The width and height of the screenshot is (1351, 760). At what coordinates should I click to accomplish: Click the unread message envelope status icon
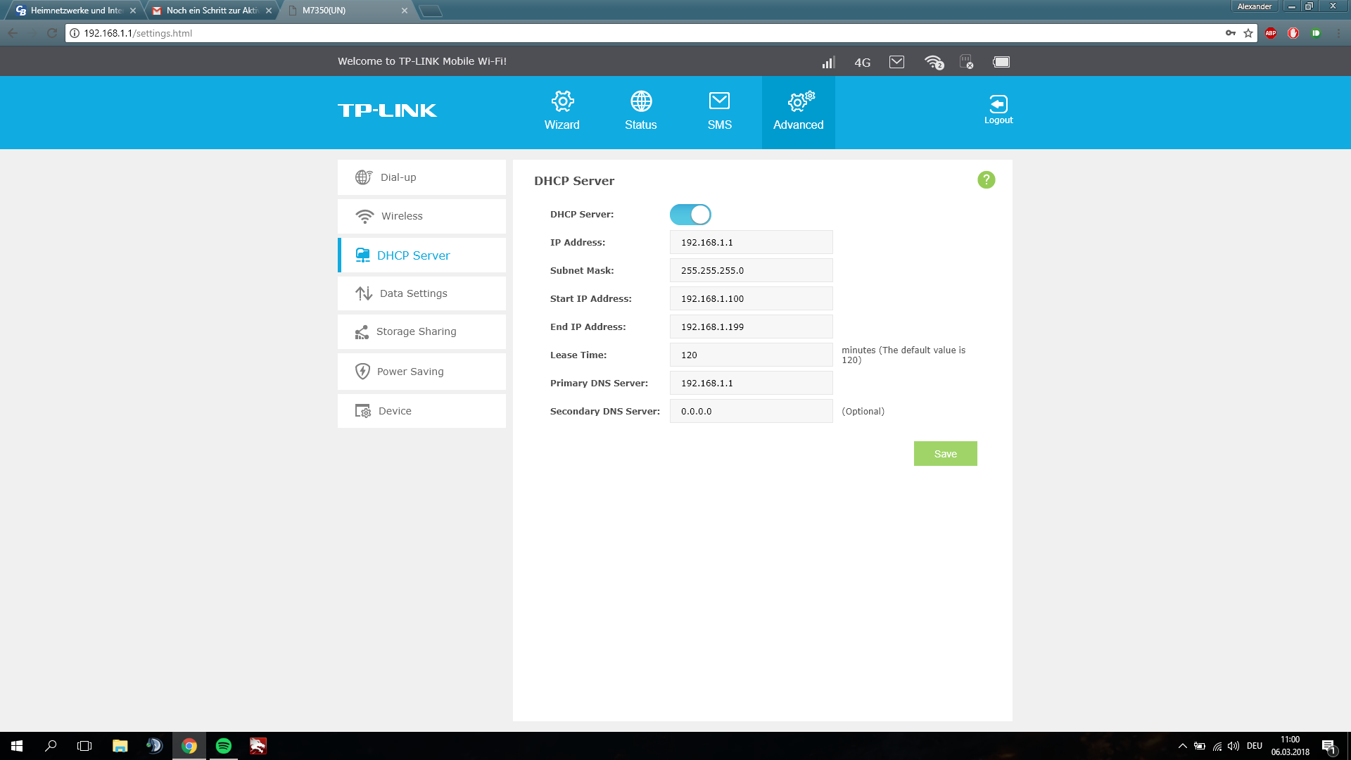pos(896,62)
